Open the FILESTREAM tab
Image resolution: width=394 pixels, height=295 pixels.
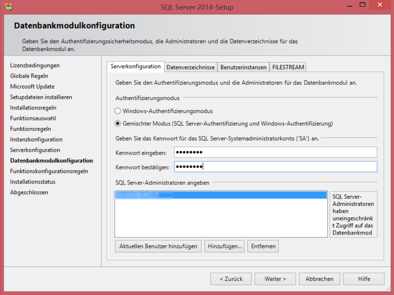(x=288, y=67)
